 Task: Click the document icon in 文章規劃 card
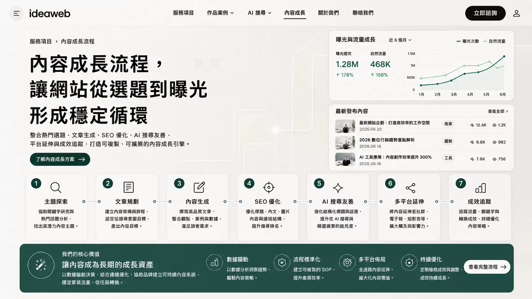point(129,187)
